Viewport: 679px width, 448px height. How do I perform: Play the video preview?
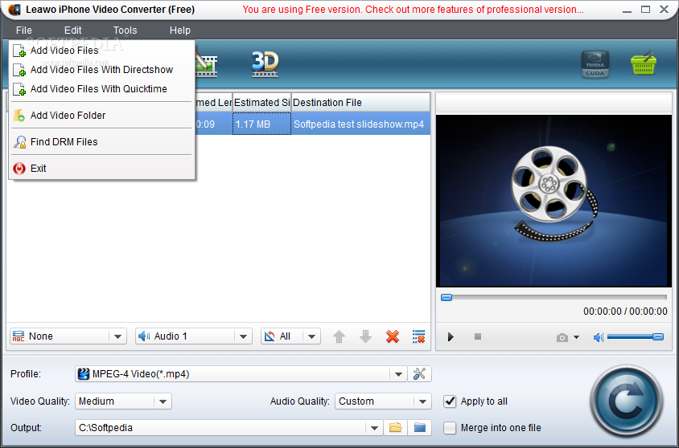coord(451,336)
